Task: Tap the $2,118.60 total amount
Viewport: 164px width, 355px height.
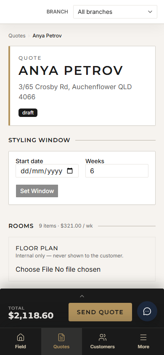Action: (x=31, y=315)
